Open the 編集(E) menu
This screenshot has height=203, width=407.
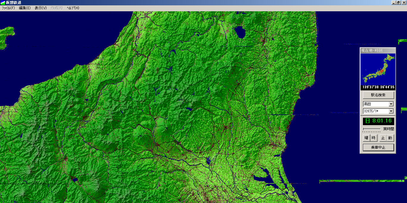tap(25, 8)
